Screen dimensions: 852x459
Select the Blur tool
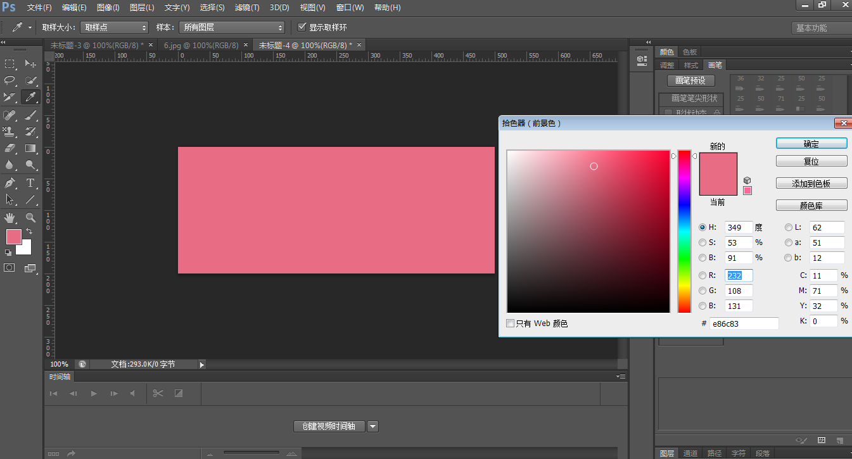10,165
